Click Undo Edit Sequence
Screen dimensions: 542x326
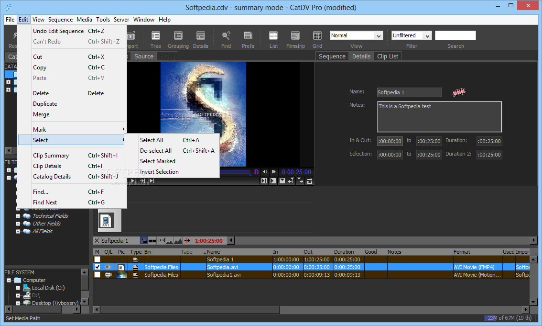(72, 31)
